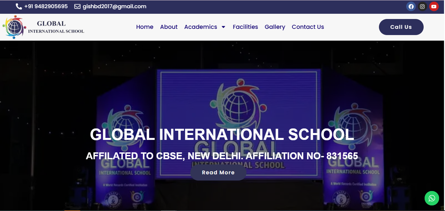Image resolution: width=445 pixels, height=211 pixels.
Task: Choose Contact Us from the navigation
Action: coord(308,27)
